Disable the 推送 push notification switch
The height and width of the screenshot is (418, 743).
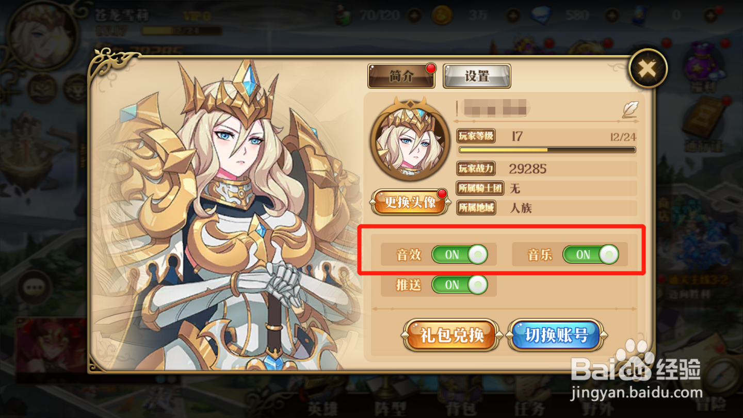pyautogui.click(x=459, y=285)
